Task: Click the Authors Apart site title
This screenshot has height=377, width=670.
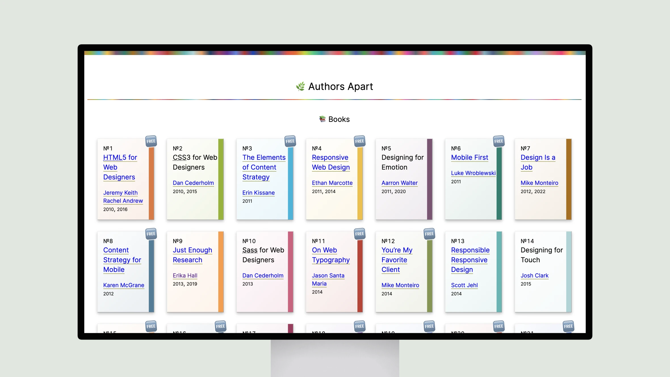Action: point(334,86)
